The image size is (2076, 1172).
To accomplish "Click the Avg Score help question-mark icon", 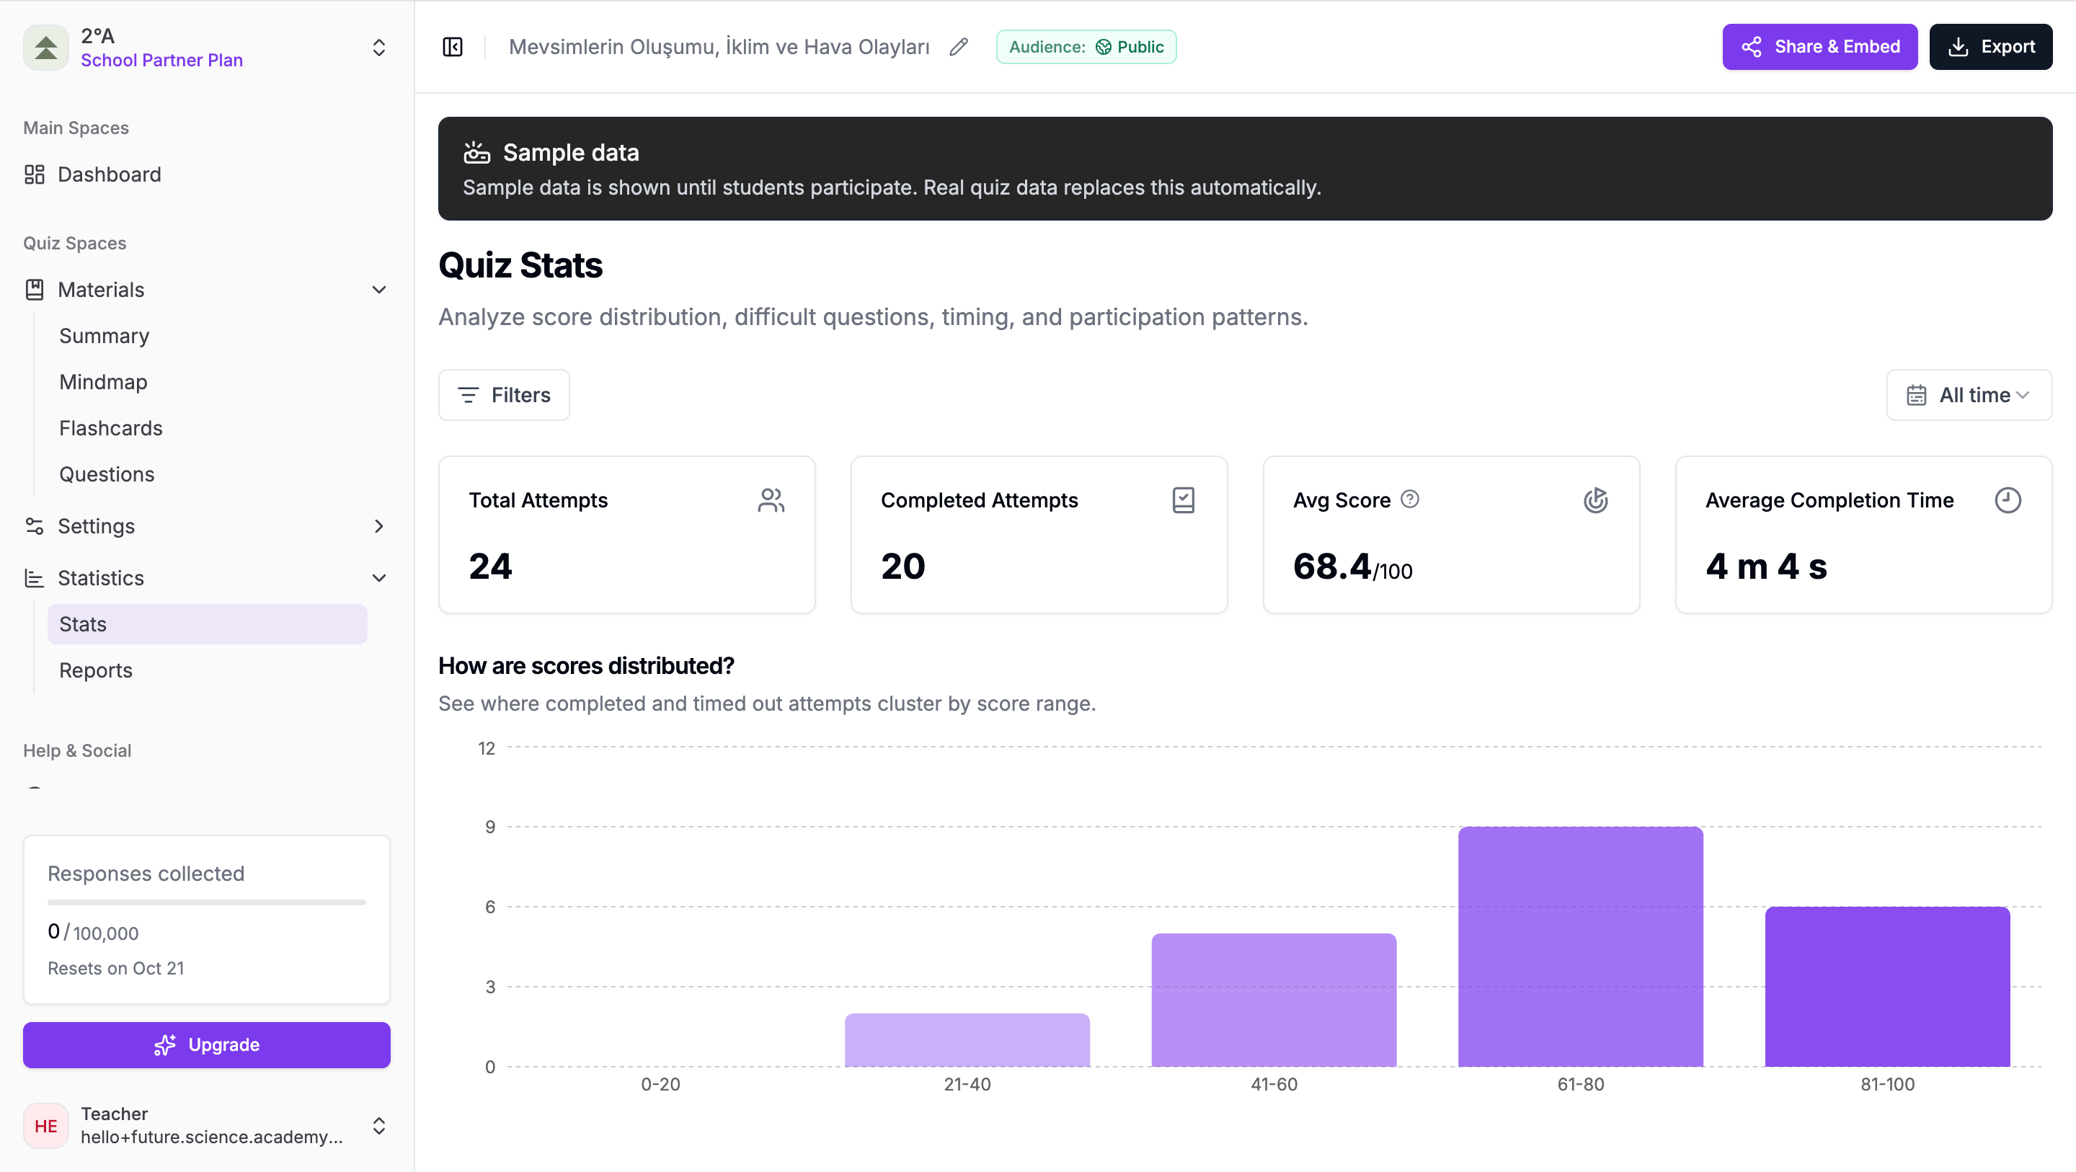I will (1409, 499).
